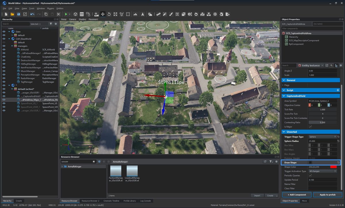Click the Save icon in the toolbar
This screenshot has width=345, height=208.
pyautogui.click(x=19, y=14)
